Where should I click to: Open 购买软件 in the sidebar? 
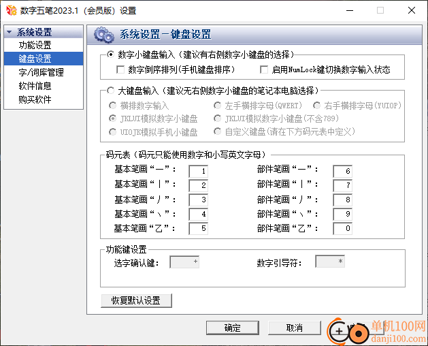[35, 99]
